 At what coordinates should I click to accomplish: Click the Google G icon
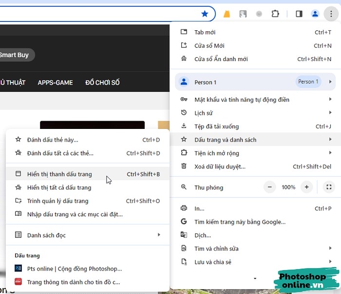[184, 221]
